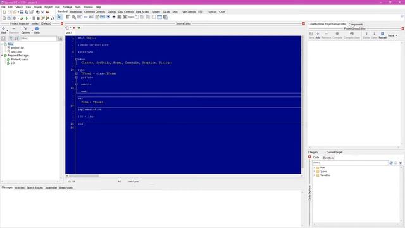Switch to the Components tab on right
The image size is (405, 228).
coord(356,24)
